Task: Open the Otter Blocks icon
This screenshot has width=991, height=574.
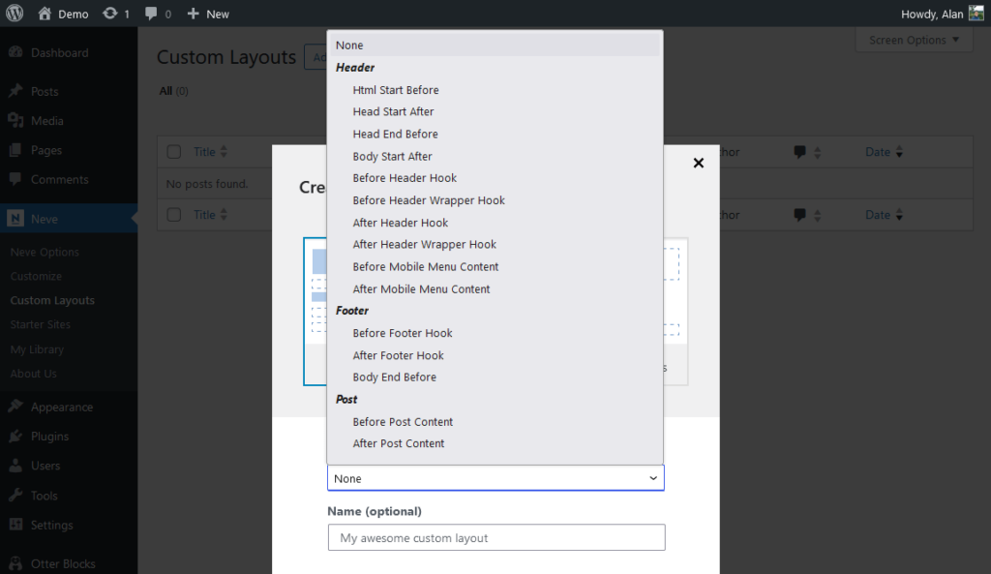Action: pos(15,563)
